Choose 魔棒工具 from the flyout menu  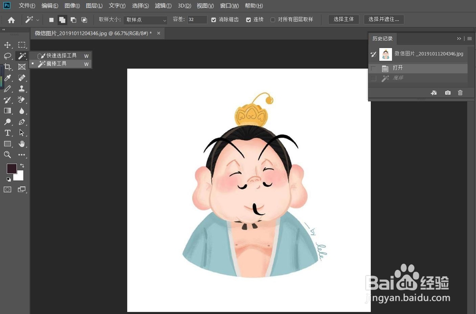(x=57, y=64)
